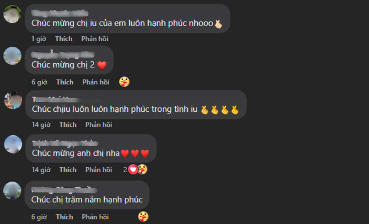This screenshot has width=369, height=224.
Task: Reply to the 'hạnh phúc trong tình iu' comment
Action: coord(99,125)
